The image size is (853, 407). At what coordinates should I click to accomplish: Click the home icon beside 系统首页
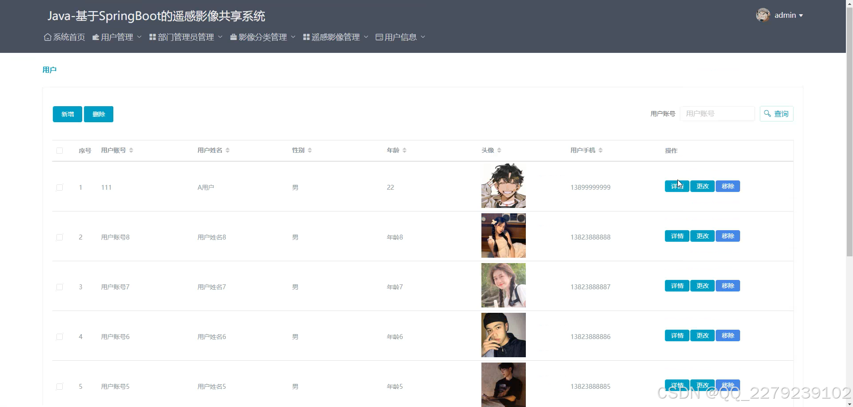tap(48, 37)
